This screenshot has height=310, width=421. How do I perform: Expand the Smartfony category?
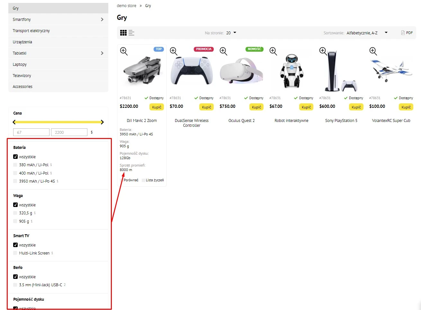point(102,19)
